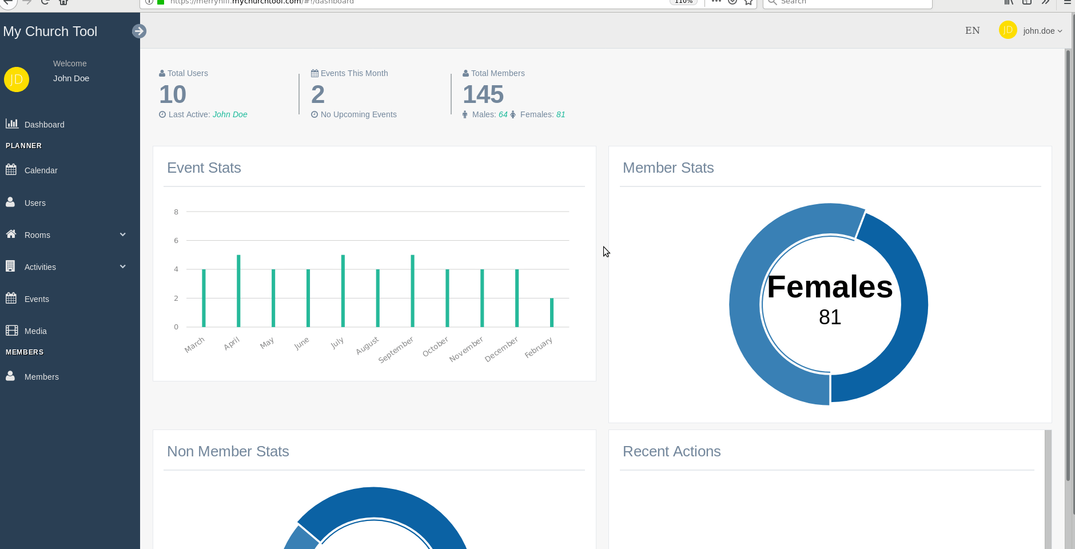Image resolution: width=1075 pixels, height=549 pixels.
Task: Click the Events This Month calendar icon
Action: (314, 73)
